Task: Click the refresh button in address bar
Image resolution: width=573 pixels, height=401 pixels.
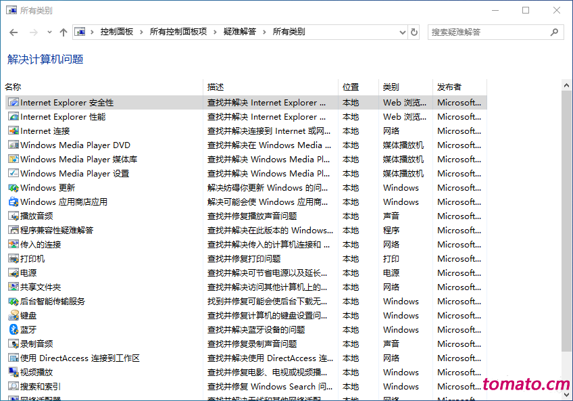Action: click(414, 32)
